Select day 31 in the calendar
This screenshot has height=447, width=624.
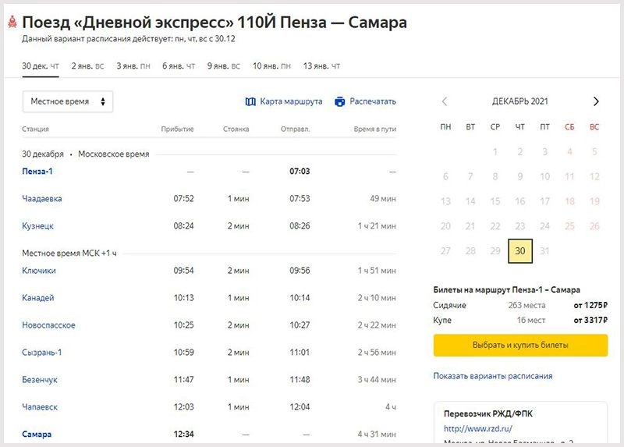pyautogui.click(x=545, y=251)
